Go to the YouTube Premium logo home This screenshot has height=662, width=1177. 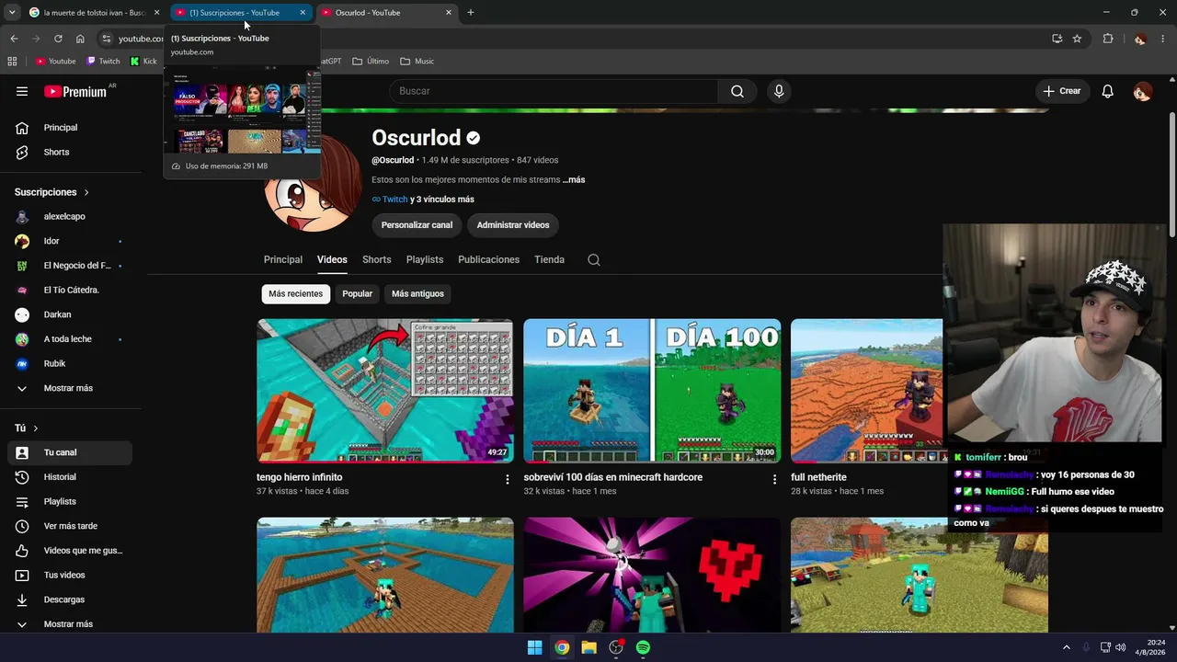75,91
